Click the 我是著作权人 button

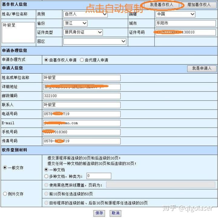[x=162, y=5]
